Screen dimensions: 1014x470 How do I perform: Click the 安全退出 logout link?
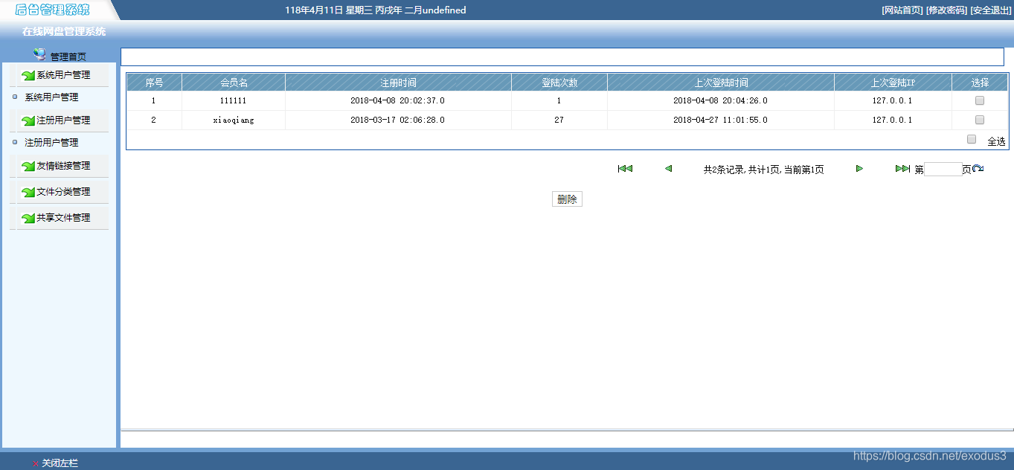pos(991,10)
